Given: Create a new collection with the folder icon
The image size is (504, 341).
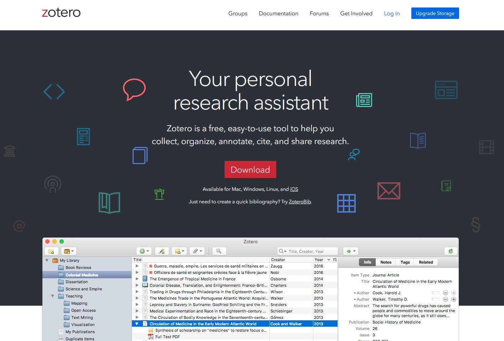Looking at the screenshot, I should pyautogui.click(x=52, y=251).
